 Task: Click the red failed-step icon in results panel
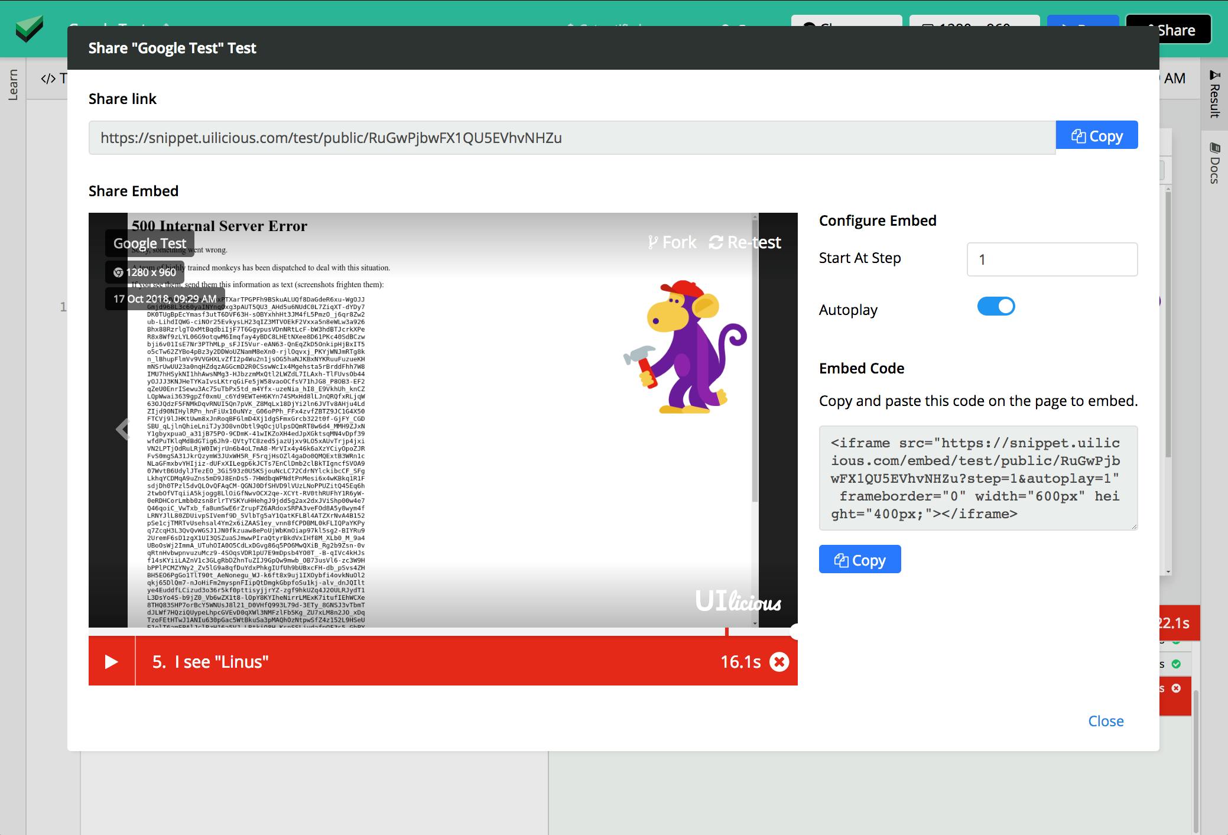click(x=1176, y=688)
